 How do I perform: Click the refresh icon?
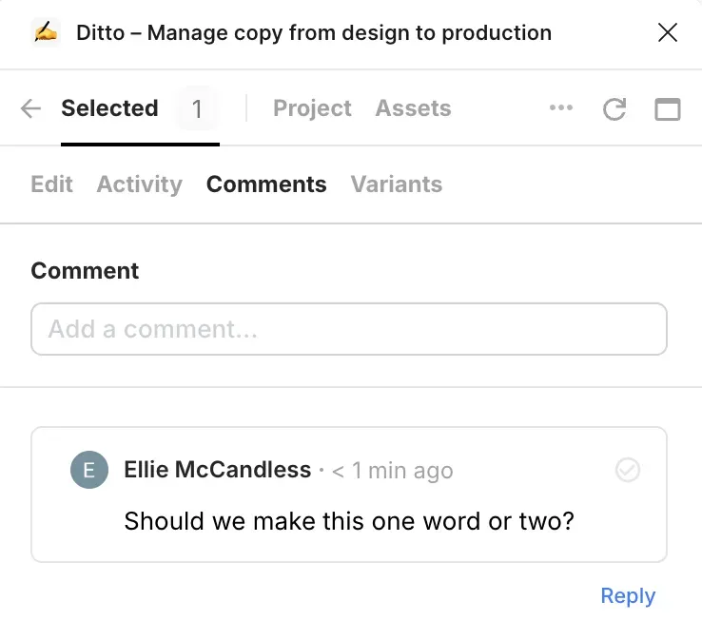(x=614, y=108)
